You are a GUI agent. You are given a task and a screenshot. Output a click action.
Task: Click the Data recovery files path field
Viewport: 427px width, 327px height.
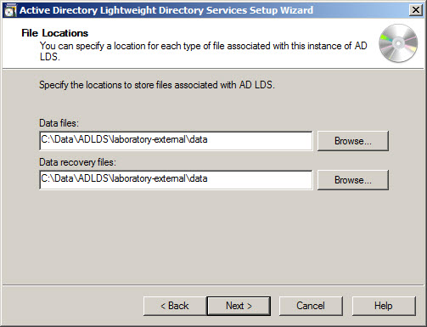[176, 179]
